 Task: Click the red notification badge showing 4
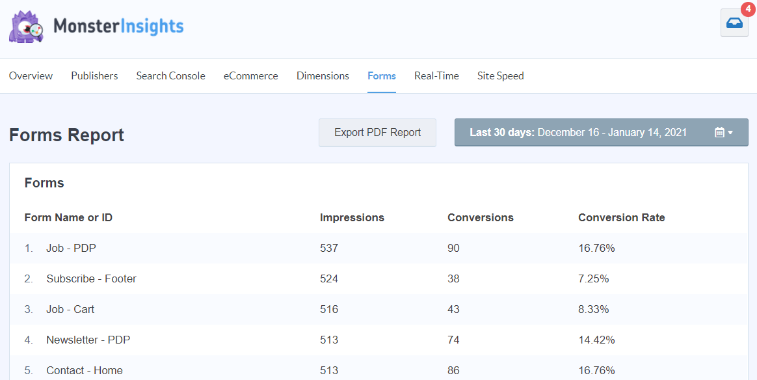(x=748, y=8)
